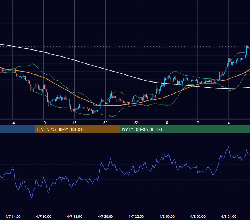Viewport: 250px width, 220px height.
Task: Click the 4/7 20:00 time label
Action: pyautogui.click(x=105, y=216)
